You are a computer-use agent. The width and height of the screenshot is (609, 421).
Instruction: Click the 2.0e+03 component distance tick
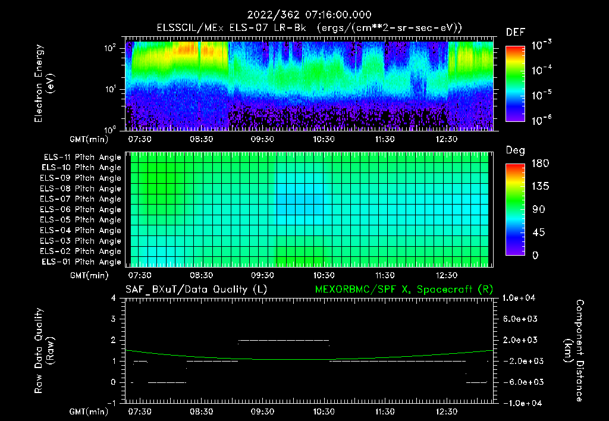(520, 340)
